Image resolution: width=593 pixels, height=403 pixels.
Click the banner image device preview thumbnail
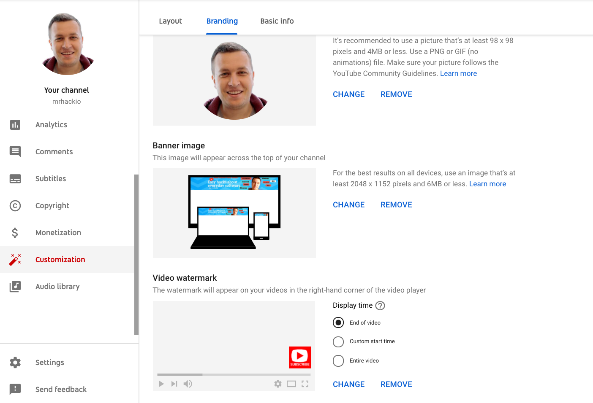pyautogui.click(x=234, y=212)
